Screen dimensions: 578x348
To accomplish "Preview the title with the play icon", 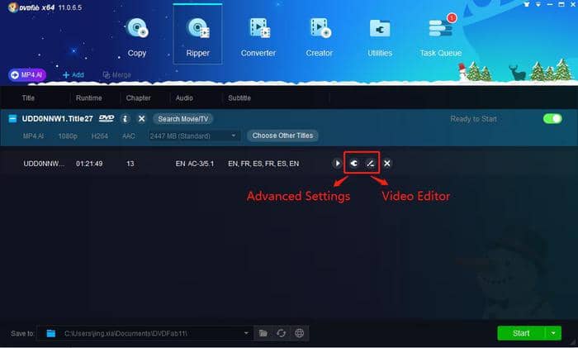I will point(337,163).
